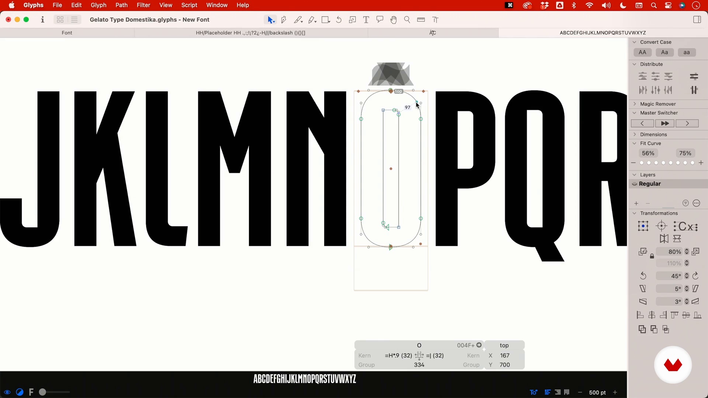Toggle visibility of Regular layer eye
708x398 pixels.
point(635,184)
